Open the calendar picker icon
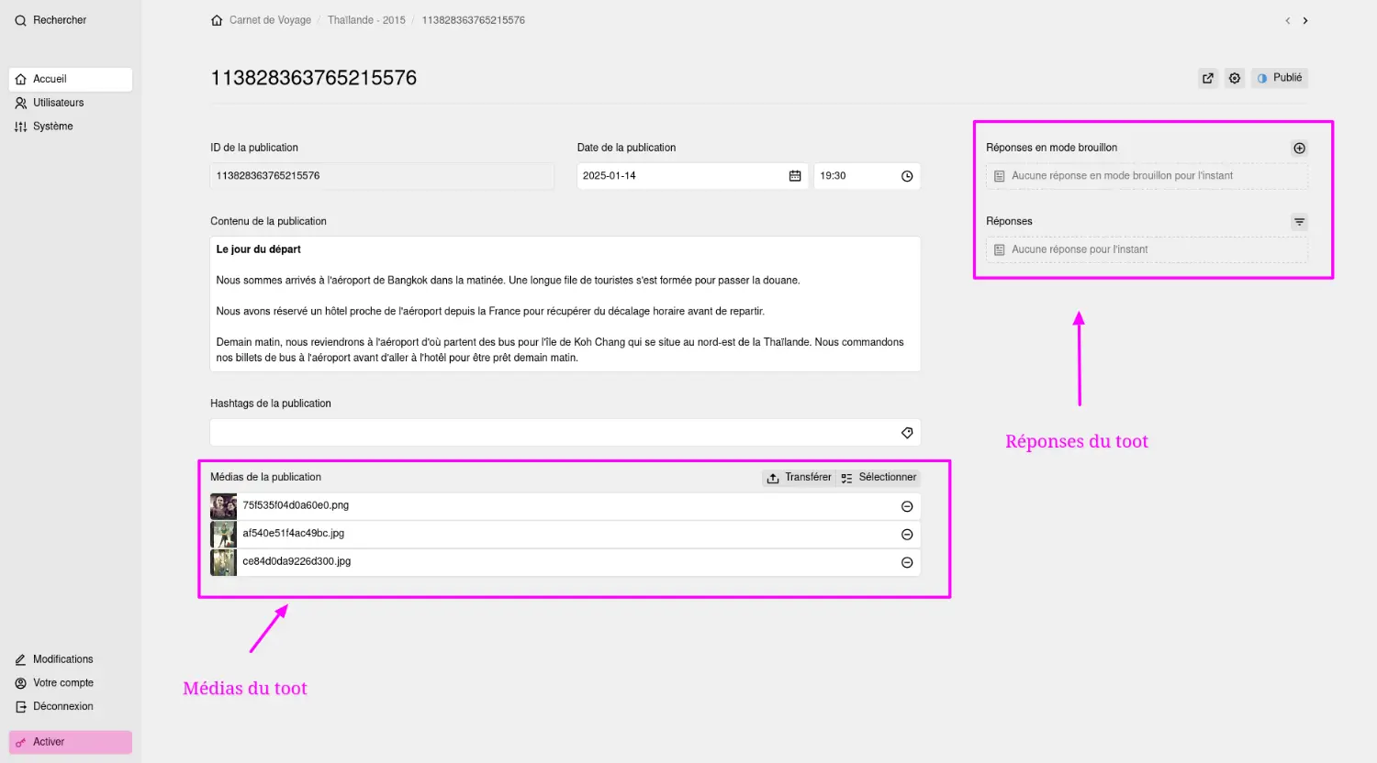The height and width of the screenshot is (763, 1377). 795,176
